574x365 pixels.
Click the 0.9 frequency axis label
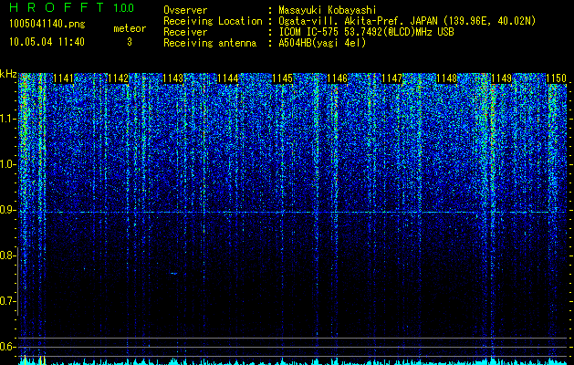pyautogui.click(x=7, y=210)
